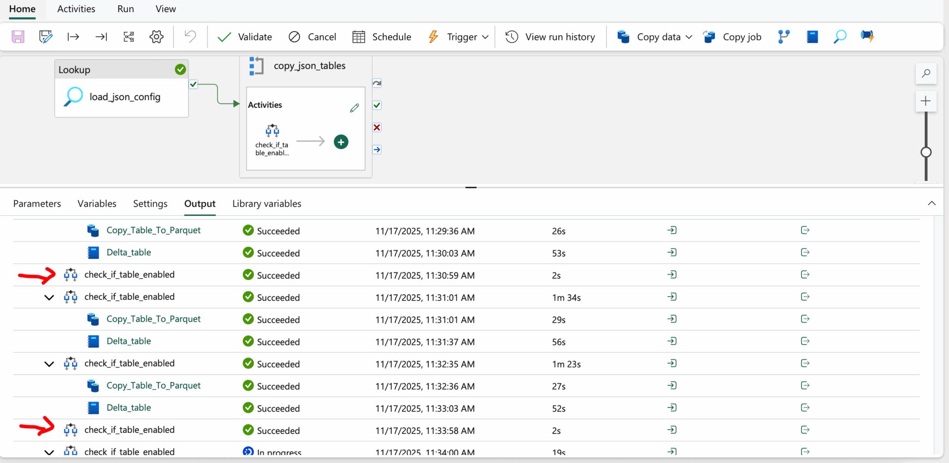Collapse check_if_table_enabled row at 11:32:35
This screenshot has width=949, height=463.
pos(49,364)
